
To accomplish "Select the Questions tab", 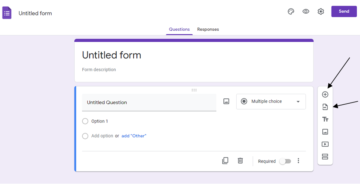I will tap(179, 29).
